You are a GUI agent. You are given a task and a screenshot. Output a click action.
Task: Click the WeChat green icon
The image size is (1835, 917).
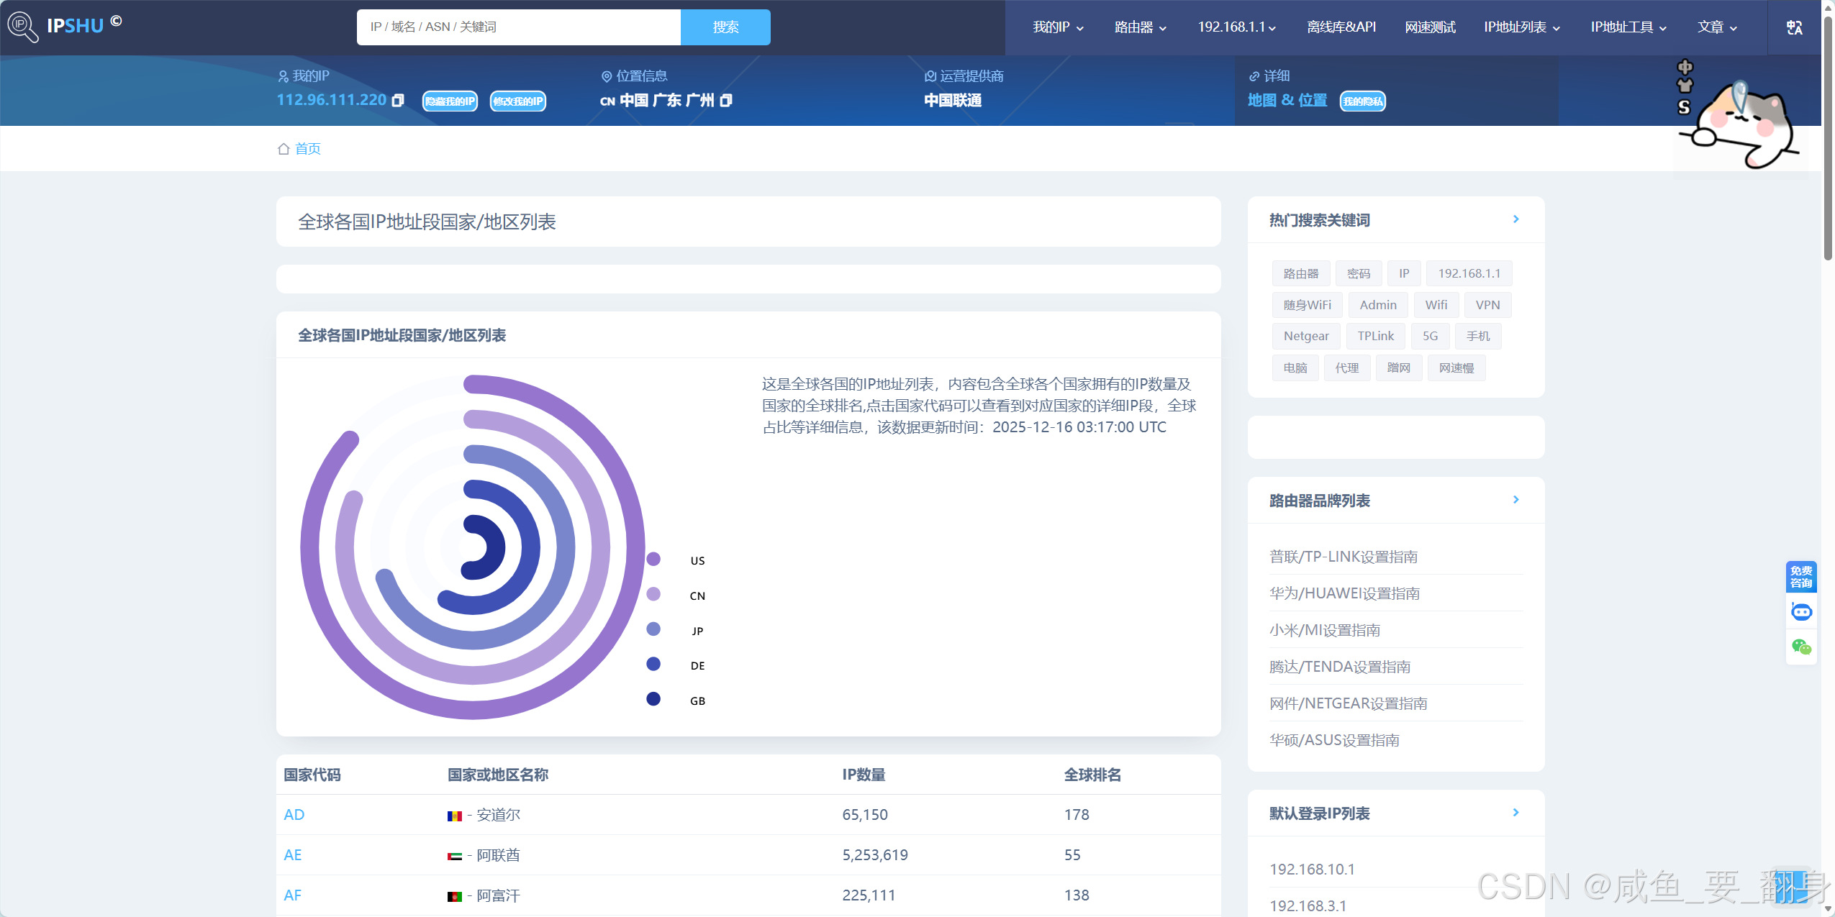coord(1801,647)
